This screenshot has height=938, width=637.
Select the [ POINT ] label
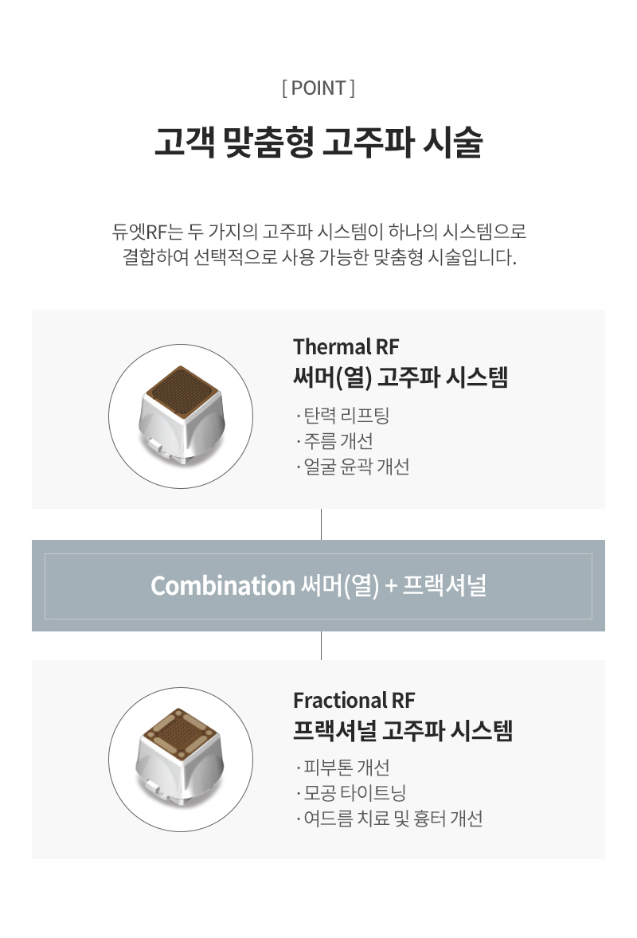tap(318, 88)
